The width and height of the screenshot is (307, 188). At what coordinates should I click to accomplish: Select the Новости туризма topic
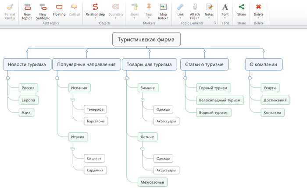click(x=27, y=64)
